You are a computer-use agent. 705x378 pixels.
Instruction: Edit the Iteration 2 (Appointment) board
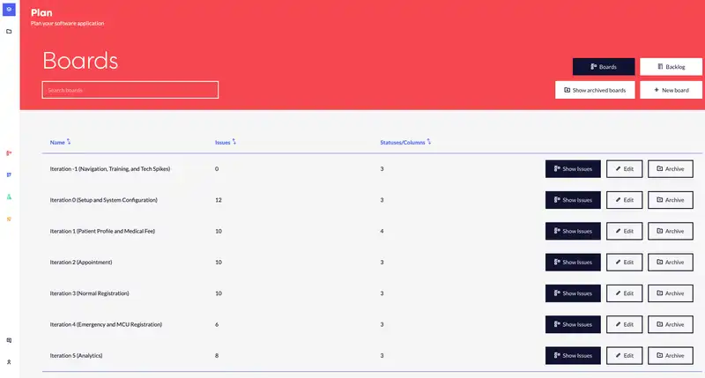[x=625, y=263]
